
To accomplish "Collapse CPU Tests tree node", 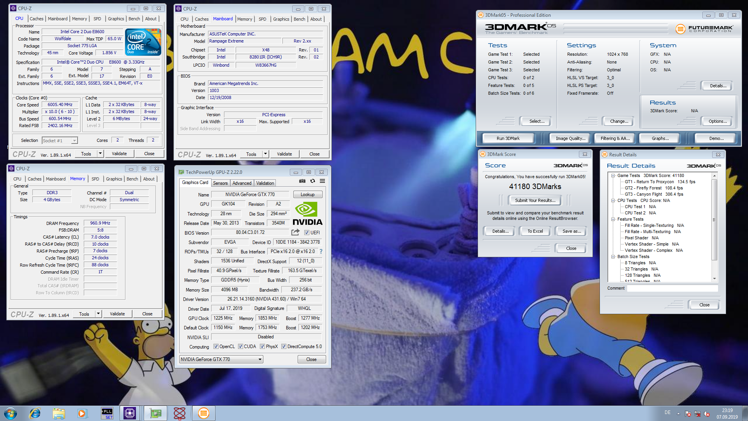I will coord(613,201).
